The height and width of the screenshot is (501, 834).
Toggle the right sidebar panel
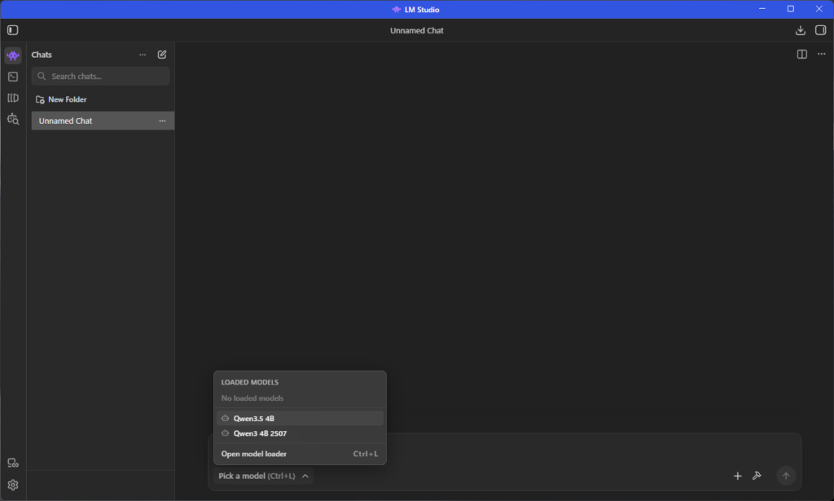tap(820, 30)
